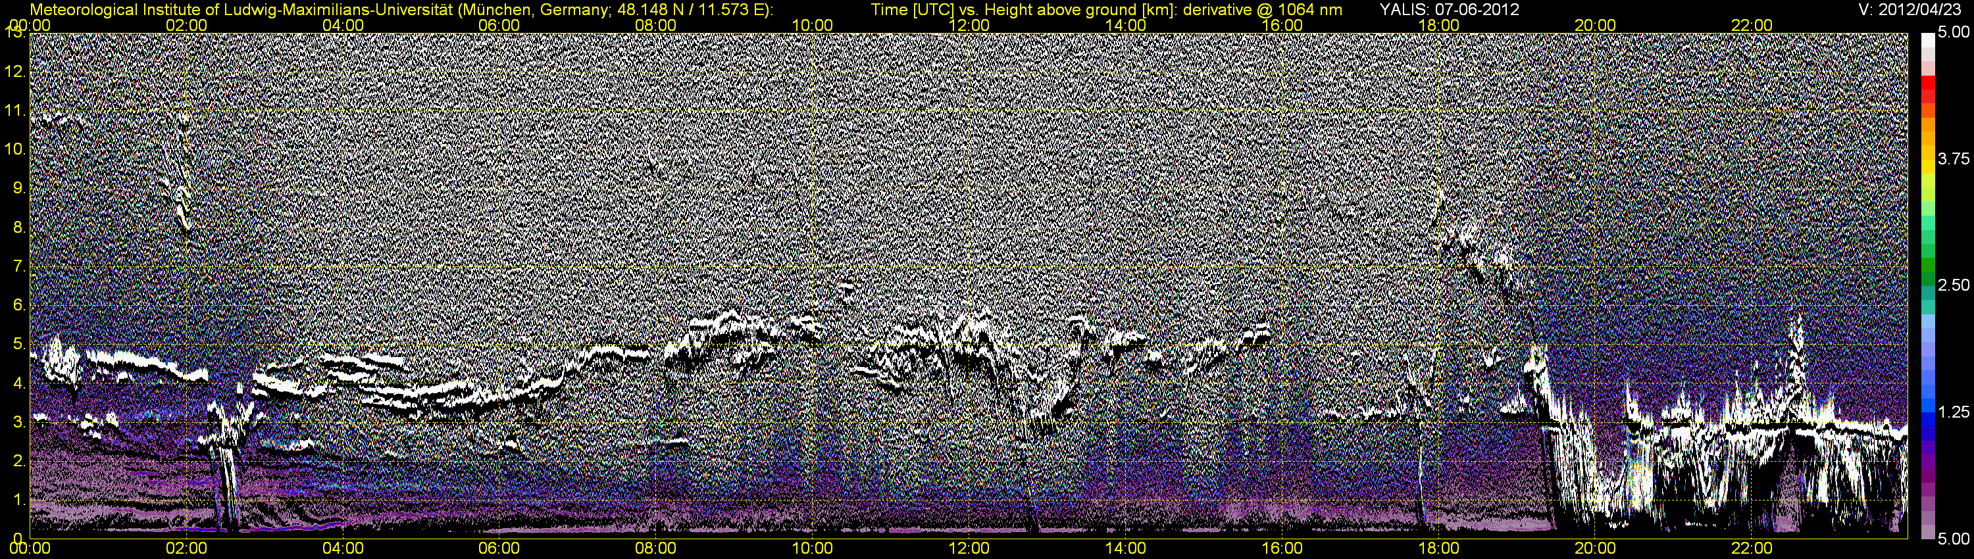Click the 06:00 label on the bottom time axis
Screen dimensions: 1974x559
tap(499, 549)
